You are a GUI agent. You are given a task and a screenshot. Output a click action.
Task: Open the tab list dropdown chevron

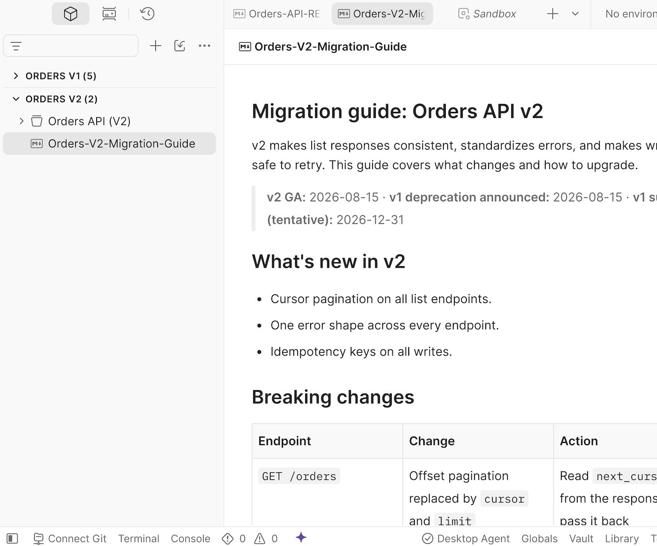(x=575, y=14)
